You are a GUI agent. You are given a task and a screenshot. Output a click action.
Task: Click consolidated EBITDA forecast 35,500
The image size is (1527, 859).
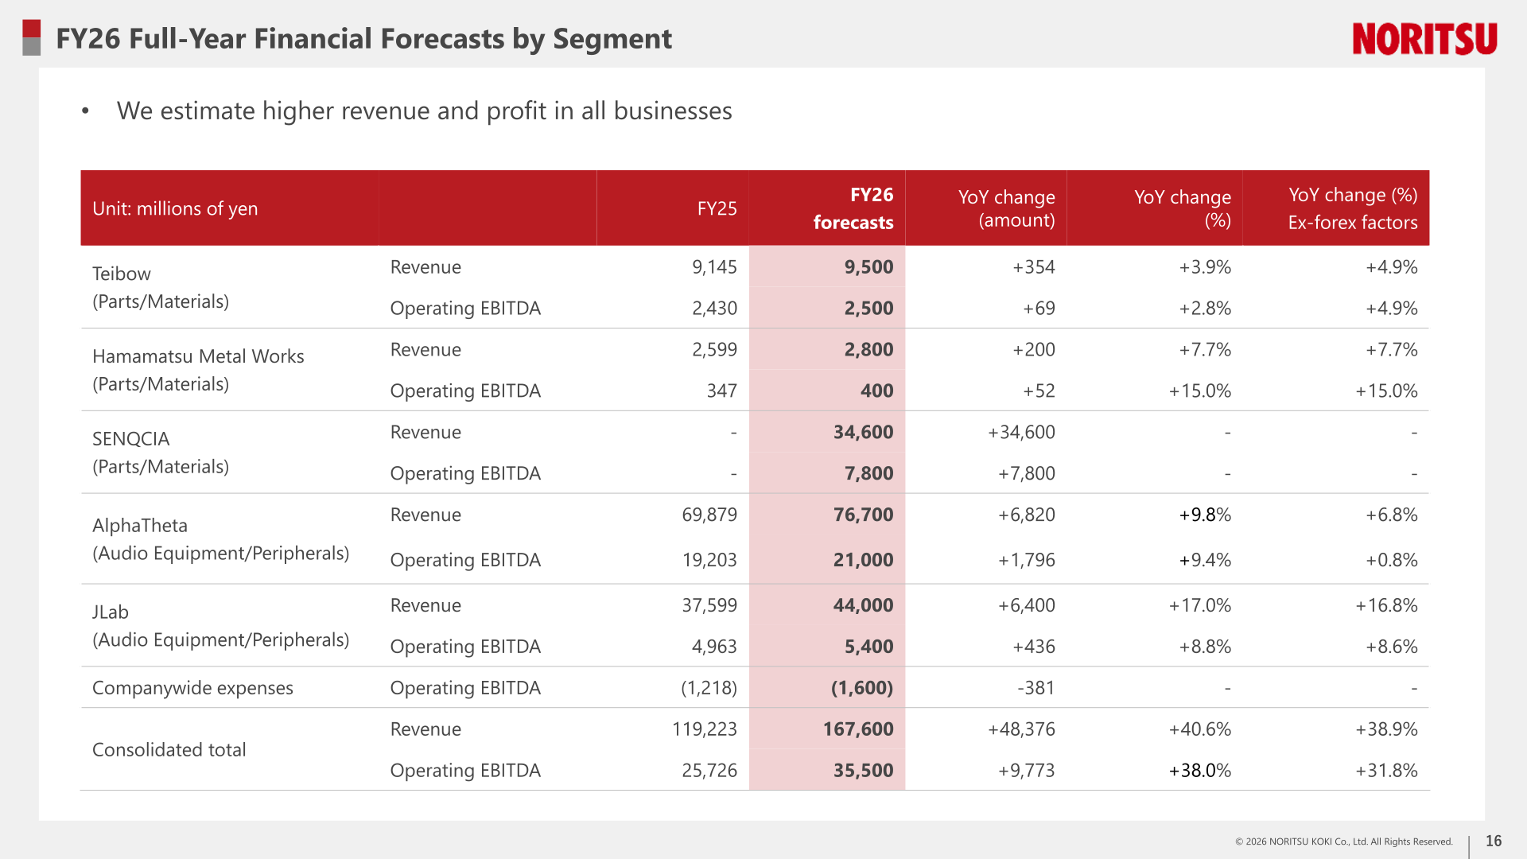863,772
